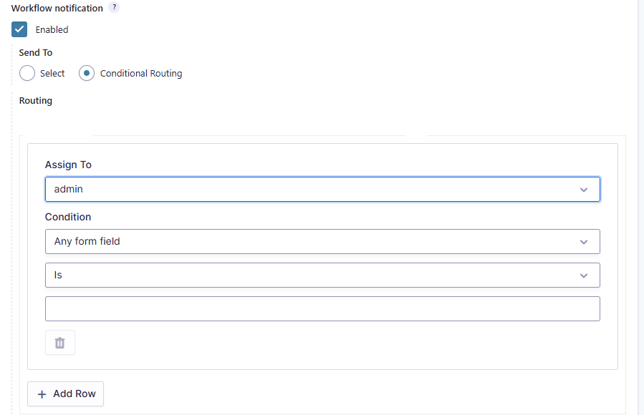644x415 pixels.
Task: Click the Workflow notification heading
Action: click(x=57, y=8)
